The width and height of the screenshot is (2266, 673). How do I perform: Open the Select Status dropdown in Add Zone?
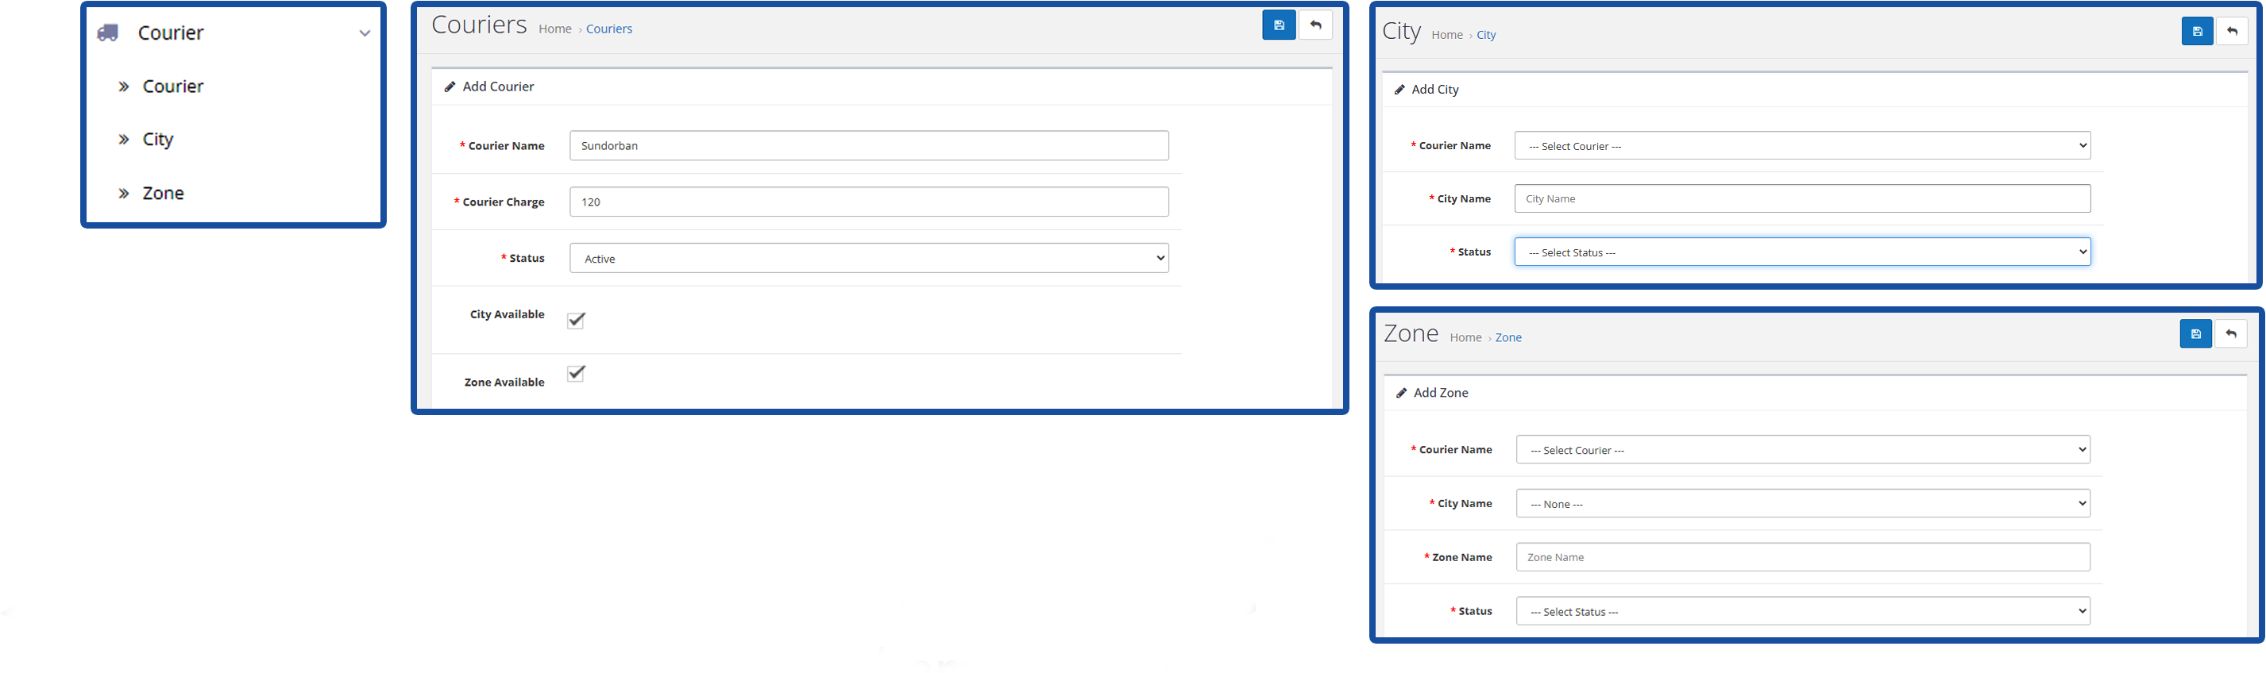point(1803,612)
